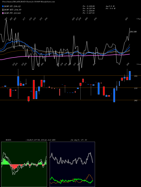This screenshot has width=141, height=187.
Task: Click the magenta DOW PT legend swatch
Action: click(x=3, y=13)
